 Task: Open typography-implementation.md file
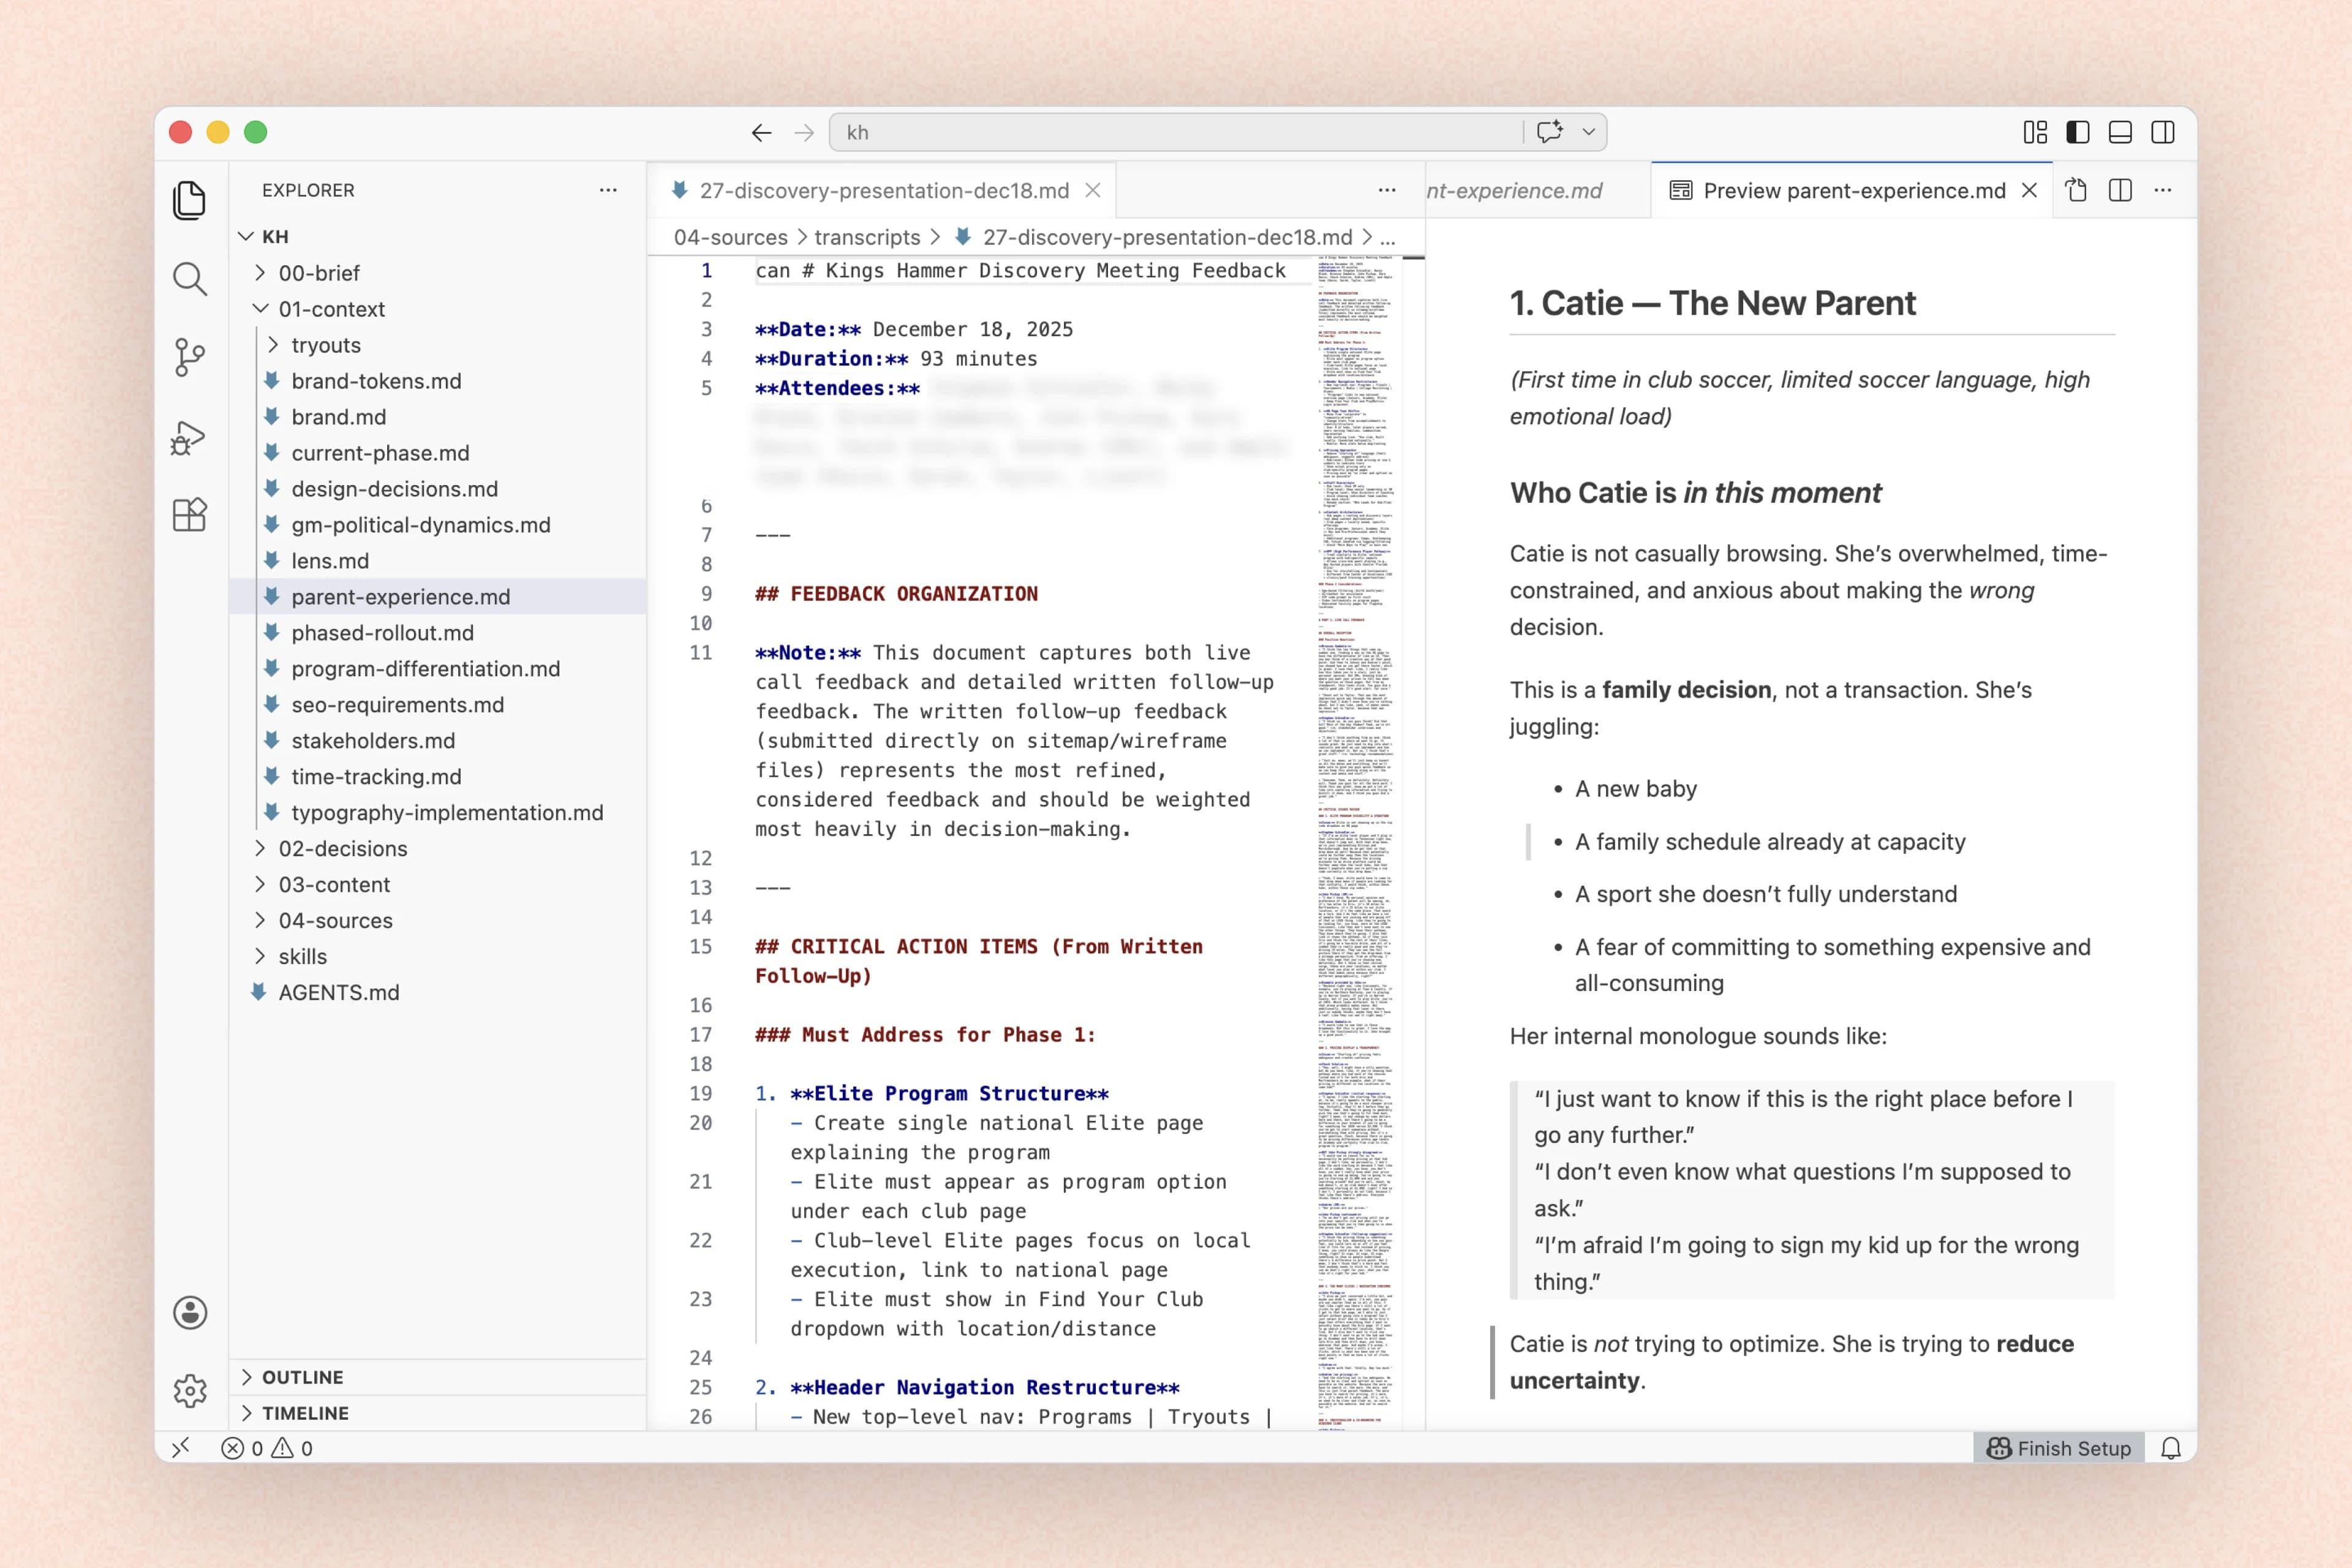tap(438, 813)
